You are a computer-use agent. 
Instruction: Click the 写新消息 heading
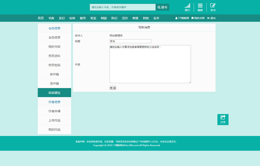coord(144,27)
